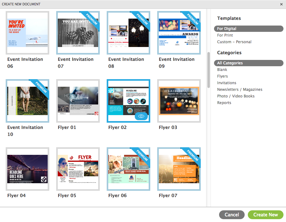Click the Premium ribbon on Flyer 07
Screen dimensions: 286x222
[x=193, y=155]
